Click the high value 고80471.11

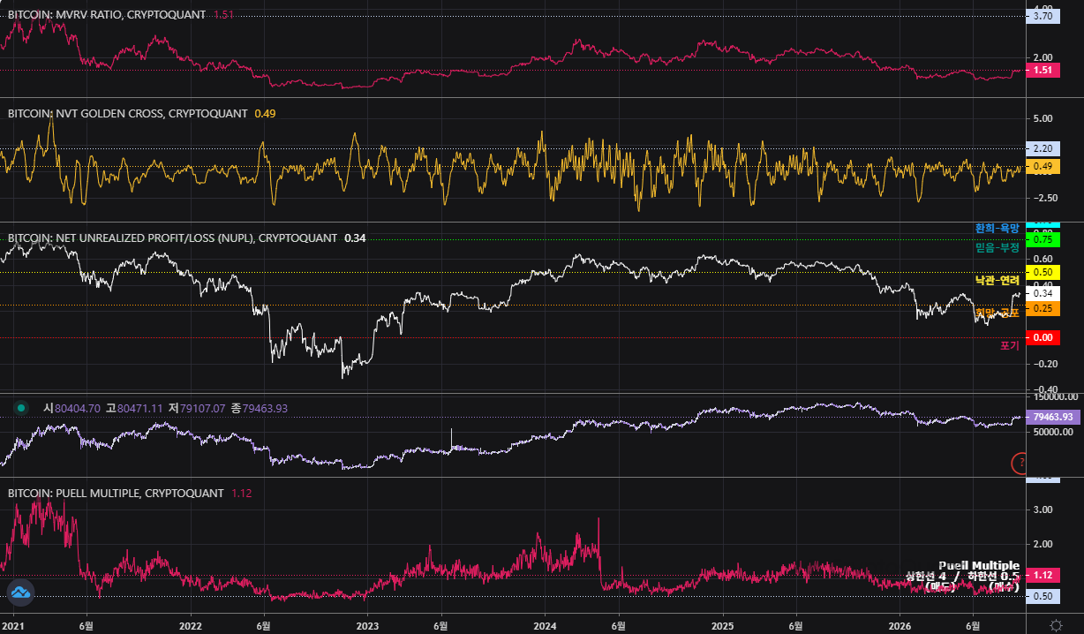pyautogui.click(x=134, y=408)
